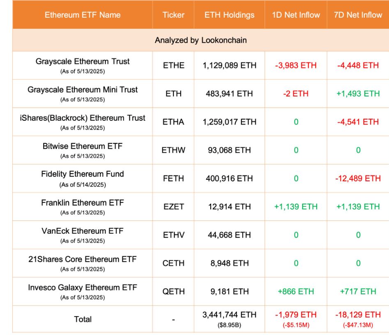Click the QETH ticker cell
This screenshot has width=389, height=335.
click(x=173, y=291)
